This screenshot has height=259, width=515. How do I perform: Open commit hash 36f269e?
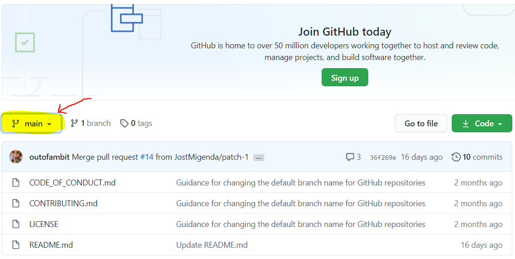coord(383,157)
